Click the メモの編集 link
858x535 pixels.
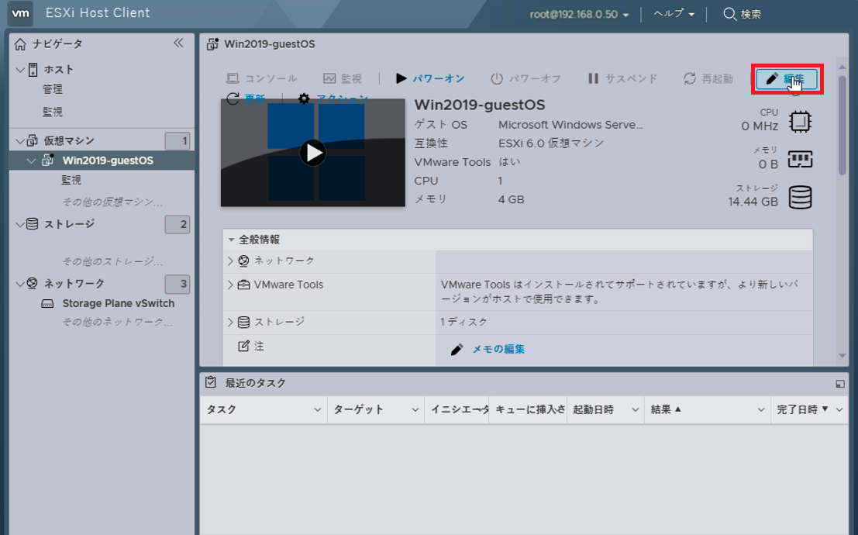tap(498, 349)
